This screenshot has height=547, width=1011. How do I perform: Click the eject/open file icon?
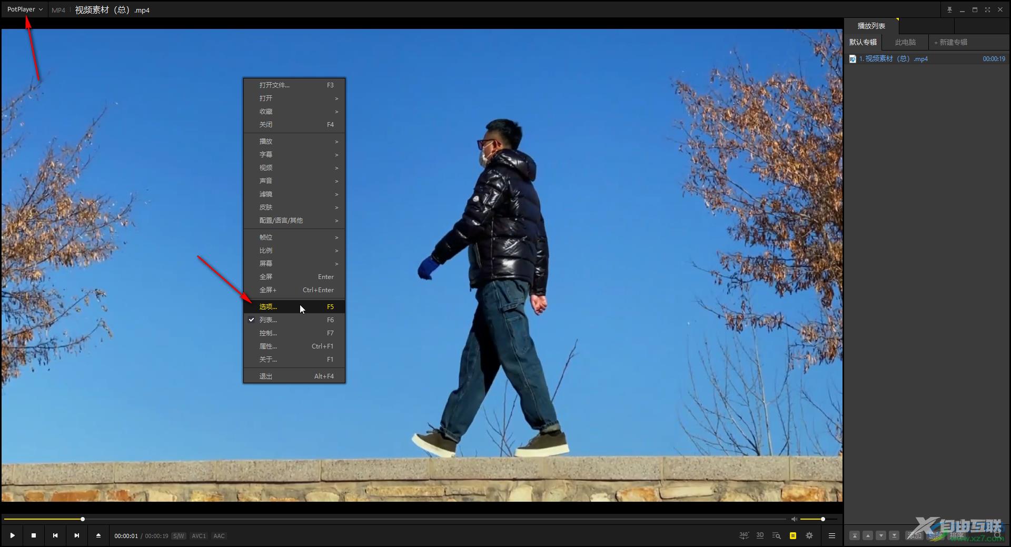[x=98, y=535]
